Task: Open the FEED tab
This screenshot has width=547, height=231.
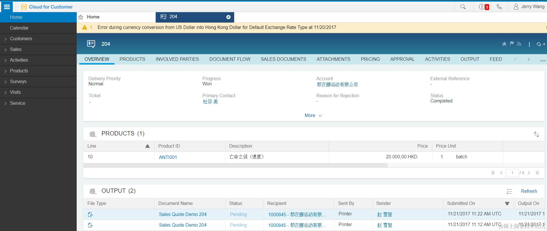Action: (x=496, y=59)
